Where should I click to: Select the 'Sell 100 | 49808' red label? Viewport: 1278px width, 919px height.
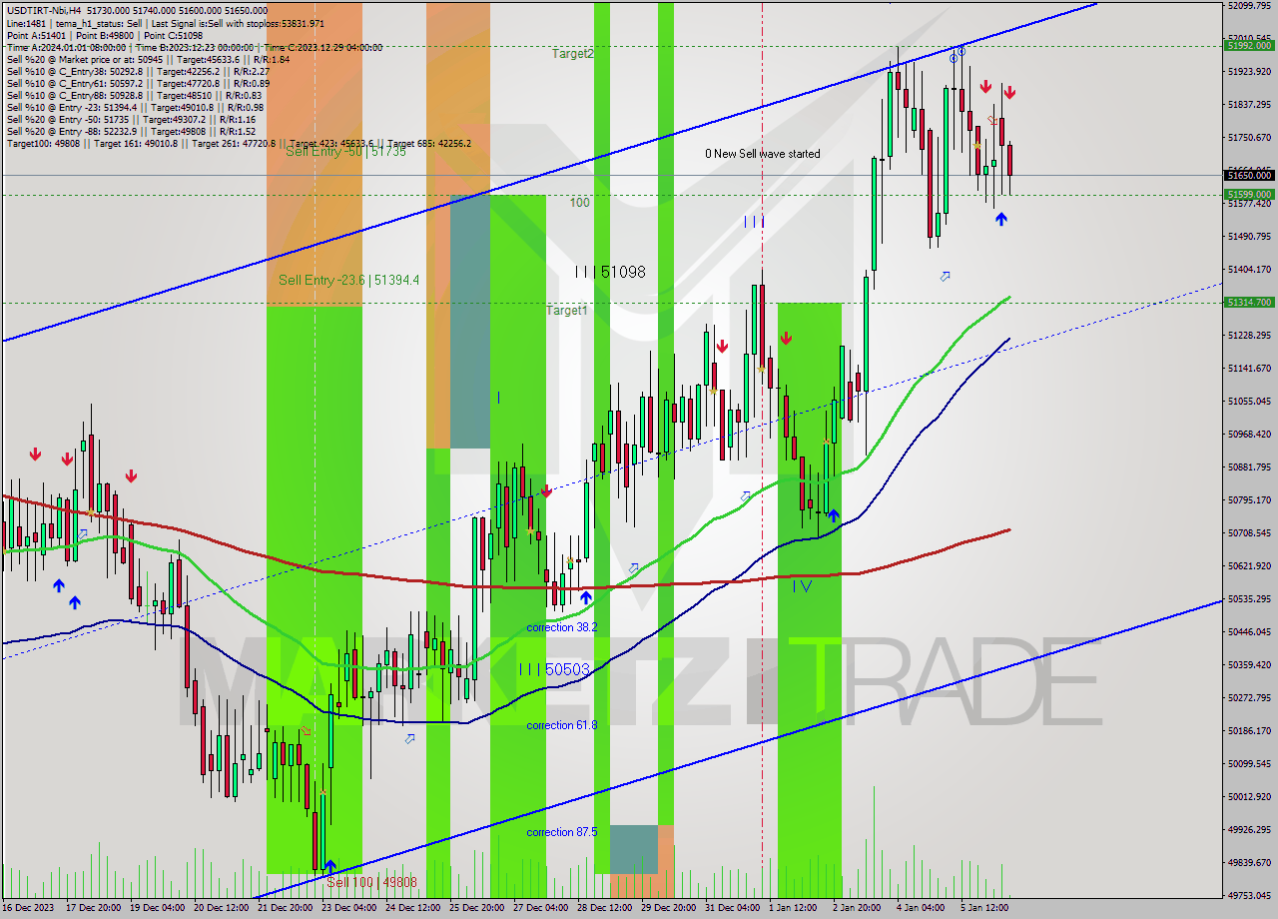(x=371, y=882)
